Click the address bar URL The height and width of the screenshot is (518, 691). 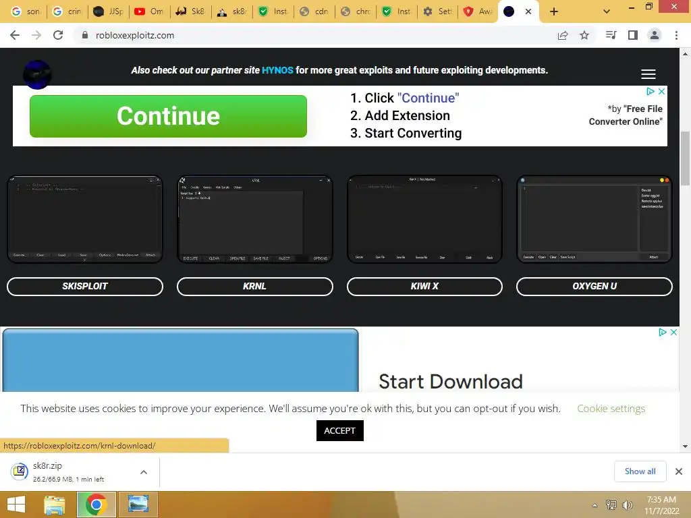(x=135, y=35)
